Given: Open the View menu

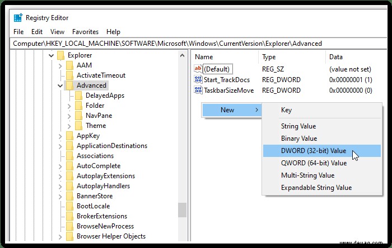Looking at the screenshot, I should 57,32.
